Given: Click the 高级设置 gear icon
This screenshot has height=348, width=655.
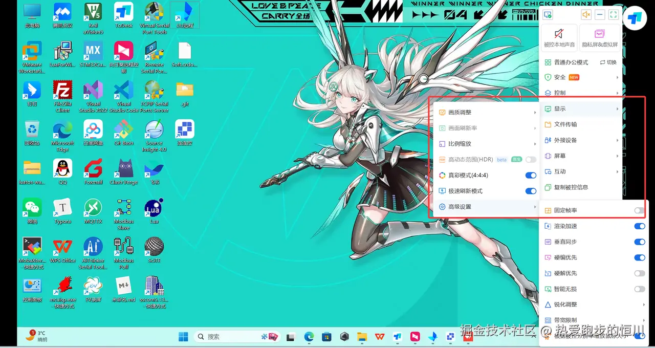Looking at the screenshot, I should 443,207.
